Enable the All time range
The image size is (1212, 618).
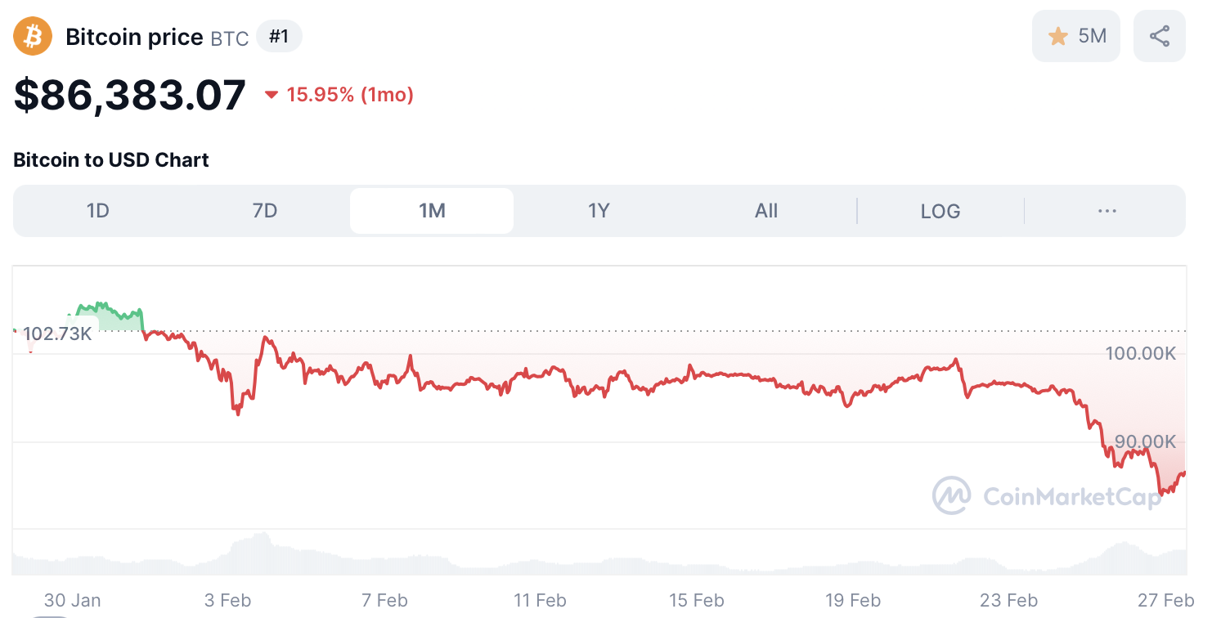click(x=765, y=210)
